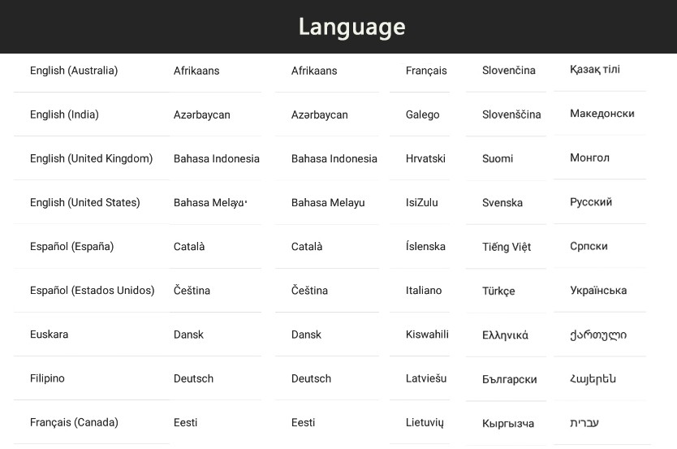Select Русский language
The height and width of the screenshot is (449, 677).
[600, 202]
